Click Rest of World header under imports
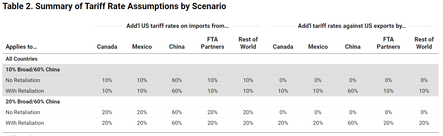Screen dimensions: 443x136 (248, 43)
